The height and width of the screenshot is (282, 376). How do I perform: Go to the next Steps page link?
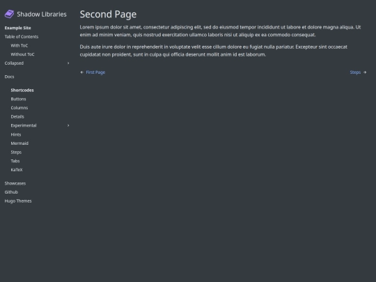tap(355, 72)
